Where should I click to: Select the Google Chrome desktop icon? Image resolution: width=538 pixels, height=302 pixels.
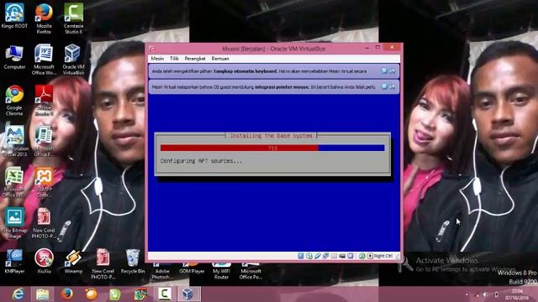14,101
